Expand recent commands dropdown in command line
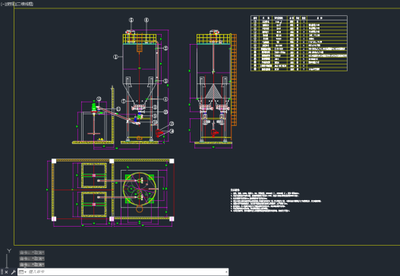 [23, 272]
